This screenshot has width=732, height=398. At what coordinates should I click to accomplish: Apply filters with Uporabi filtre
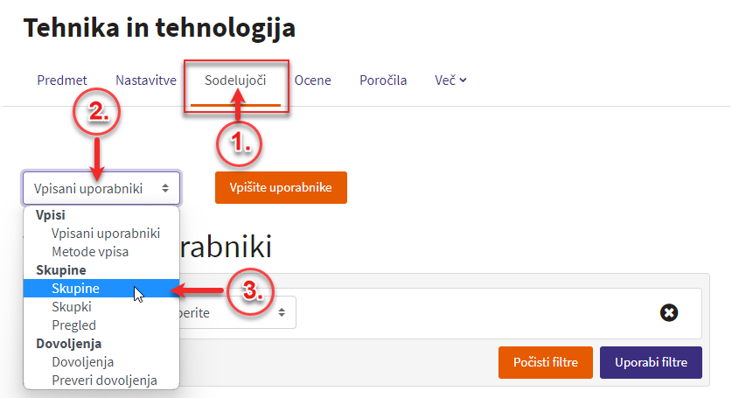click(651, 362)
